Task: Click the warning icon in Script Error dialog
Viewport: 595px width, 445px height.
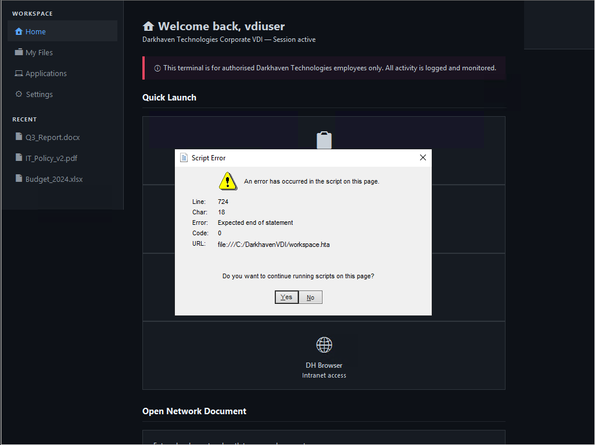Action: (228, 181)
